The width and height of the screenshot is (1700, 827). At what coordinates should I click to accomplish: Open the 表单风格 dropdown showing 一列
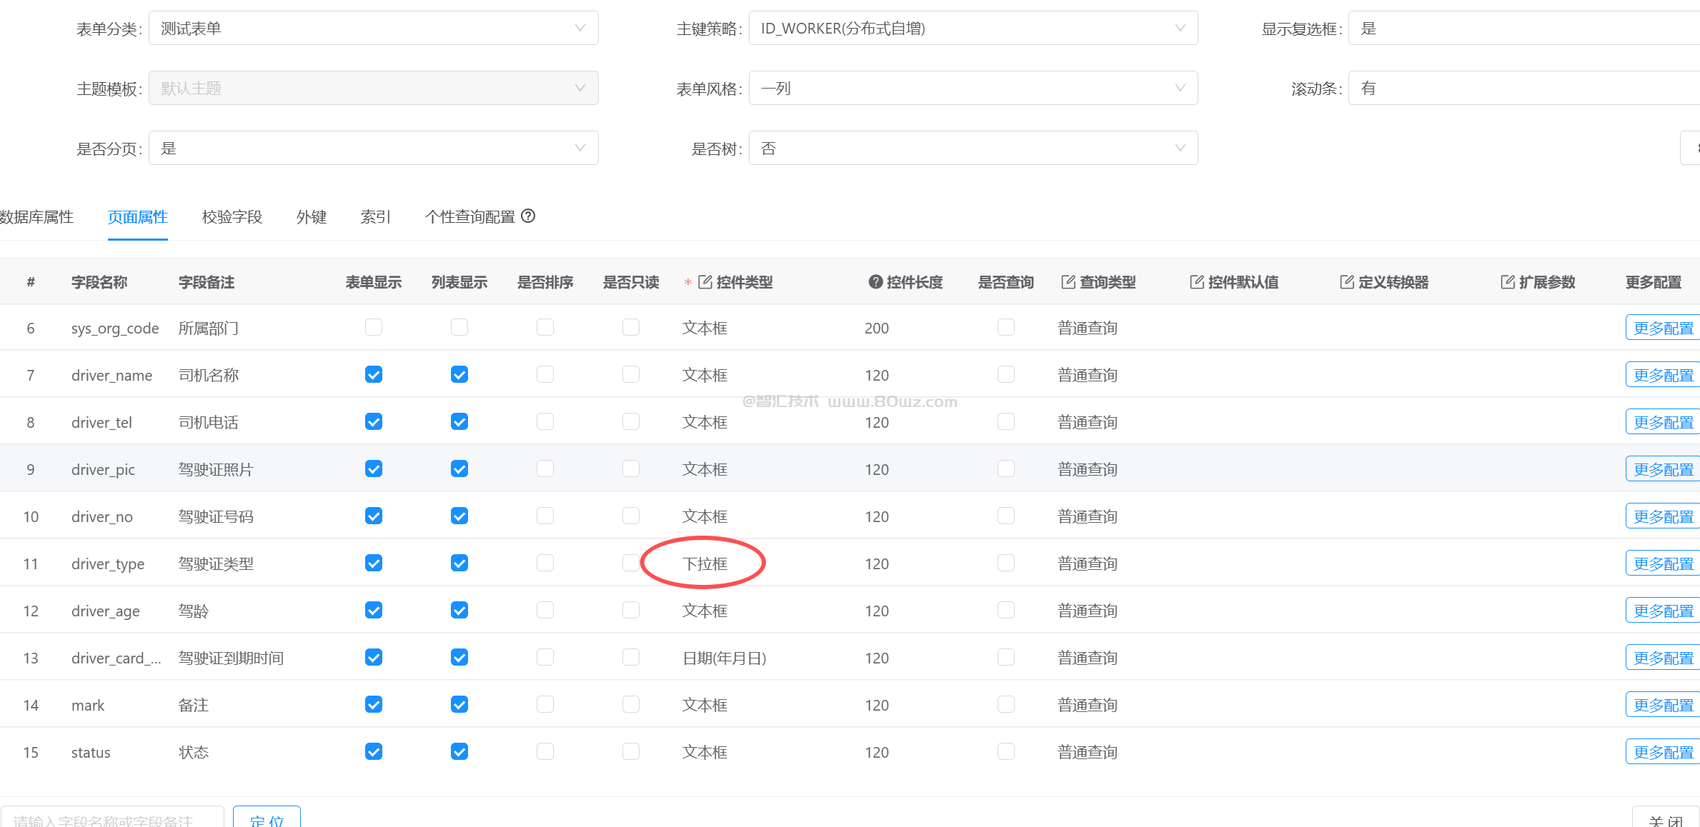tap(973, 88)
